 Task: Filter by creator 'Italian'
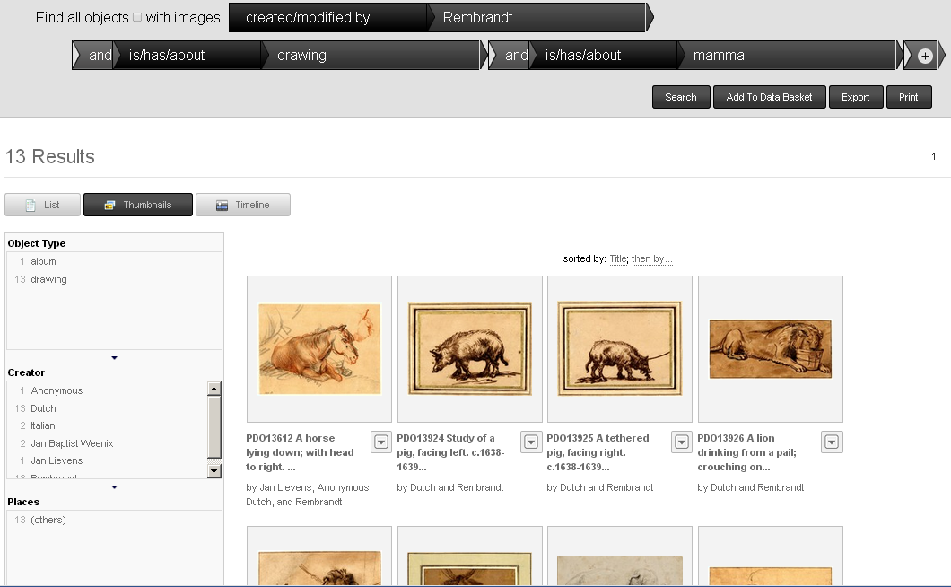coord(42,425)
